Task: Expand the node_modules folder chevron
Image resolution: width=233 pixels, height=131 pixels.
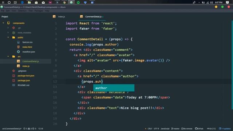Action: (8, 32)
